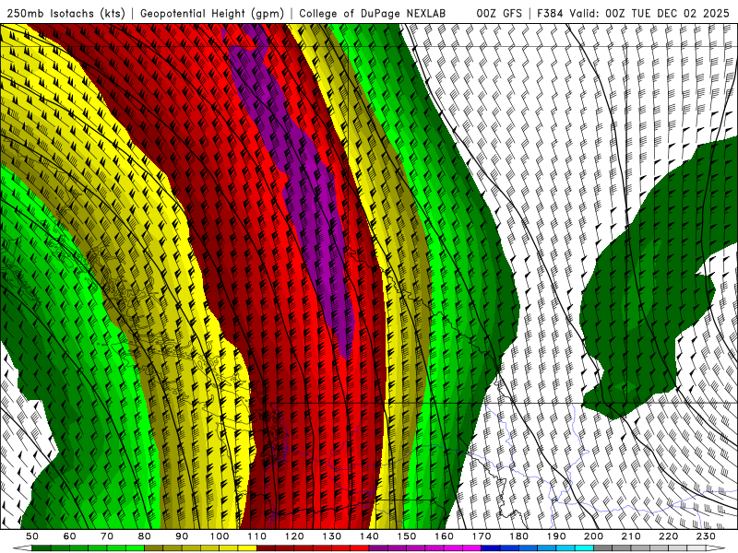The height and width of the screenshot is (553, 738).
Task: Click the "College of DuPage NEXLAB" label
Action: click(372, 14)
